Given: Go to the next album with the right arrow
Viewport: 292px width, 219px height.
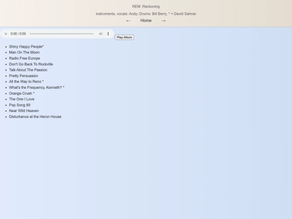Looking at the screenshot, I should click(163, 21).
